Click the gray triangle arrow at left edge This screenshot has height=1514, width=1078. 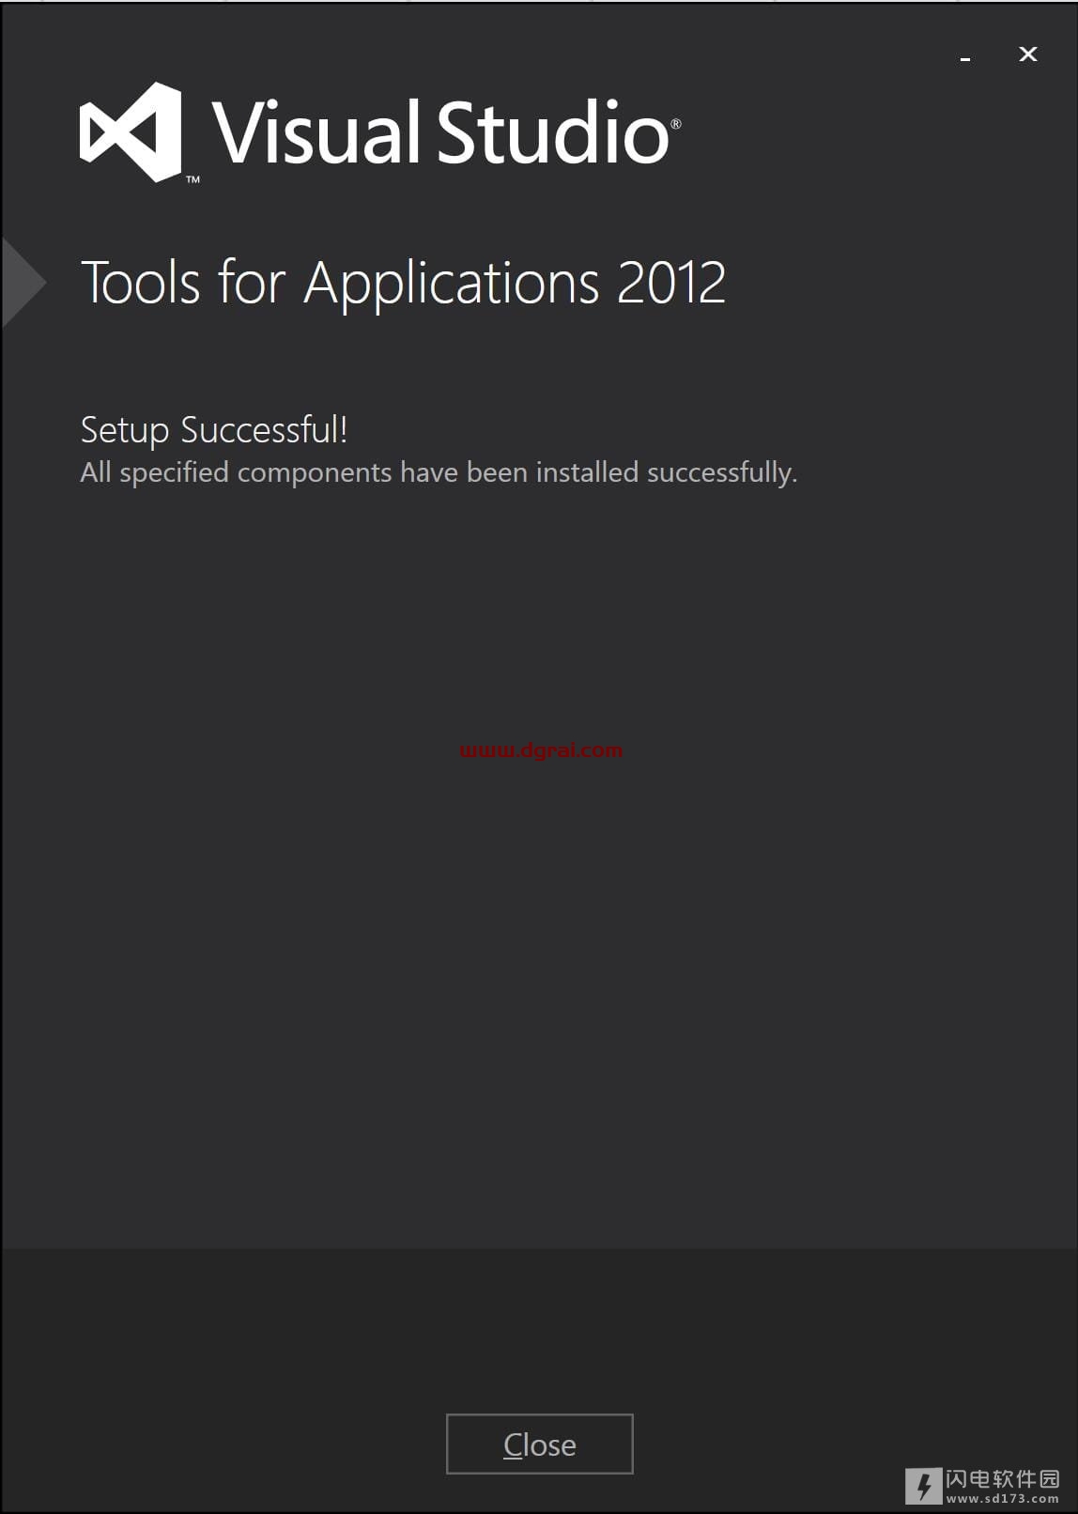click(x=23, y=283)
